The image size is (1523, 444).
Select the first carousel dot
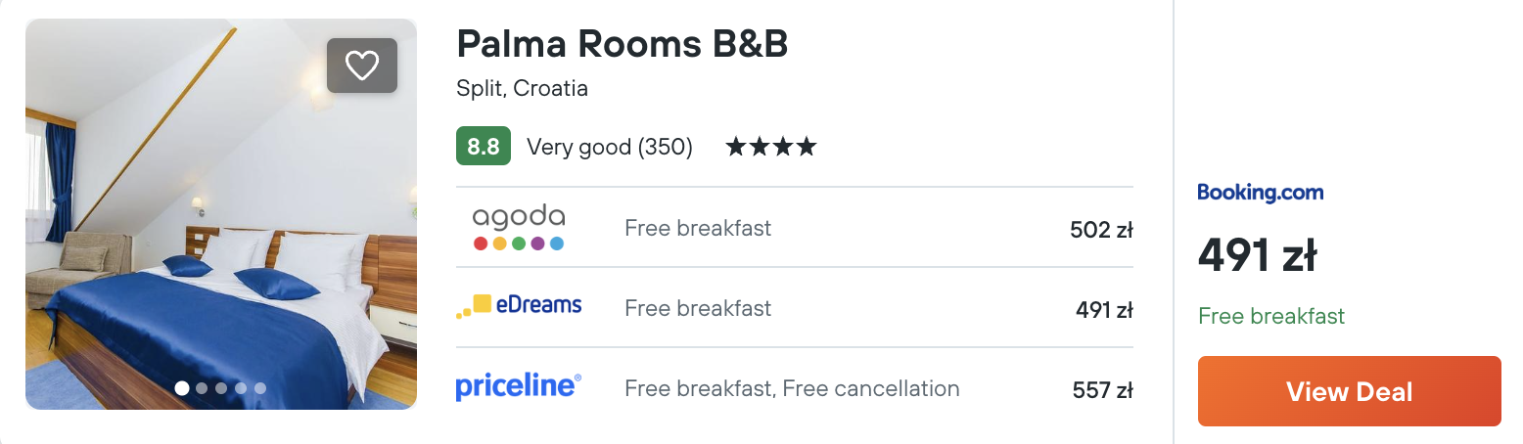click(182, 388)
